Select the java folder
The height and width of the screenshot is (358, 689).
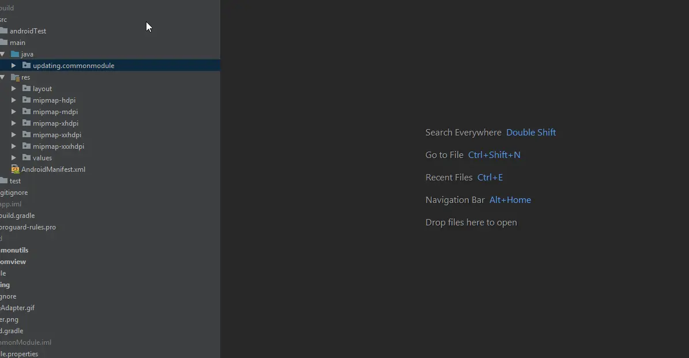[27, 54]
